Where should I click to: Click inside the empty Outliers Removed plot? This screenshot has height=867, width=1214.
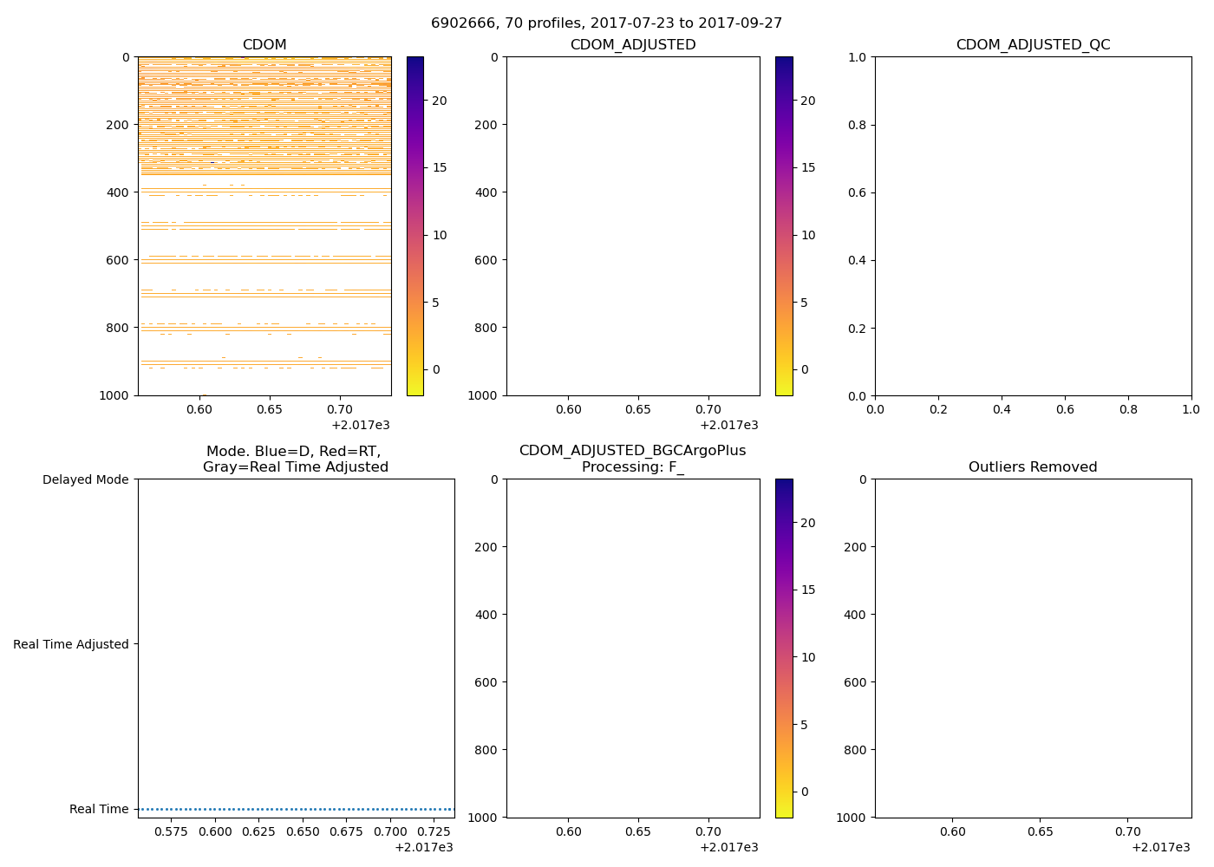click(1033, 648)
